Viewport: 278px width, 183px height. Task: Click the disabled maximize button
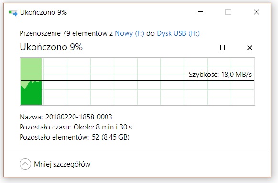click(x=228, y=12)
